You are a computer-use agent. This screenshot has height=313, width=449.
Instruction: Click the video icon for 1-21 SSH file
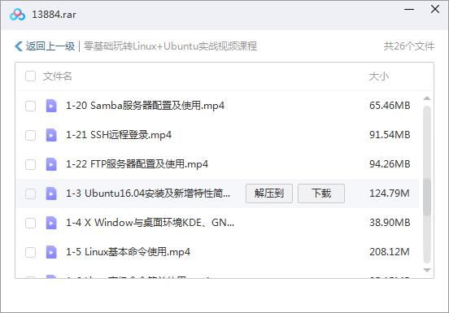[x=51, y=135]
